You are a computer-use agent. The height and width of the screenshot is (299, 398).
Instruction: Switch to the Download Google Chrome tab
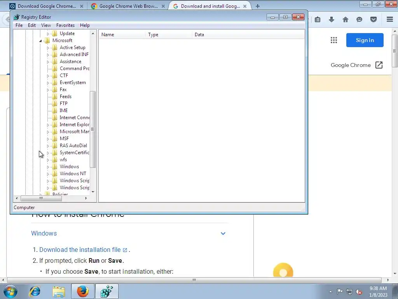[x=46, y=6]
